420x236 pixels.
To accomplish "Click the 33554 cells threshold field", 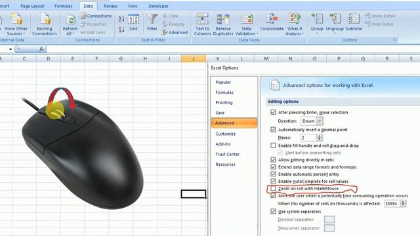I will point(392,204).
